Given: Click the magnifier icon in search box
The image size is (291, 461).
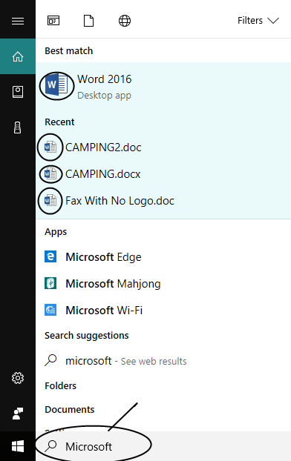Looking at the screenshot, I should click(50, 446).
